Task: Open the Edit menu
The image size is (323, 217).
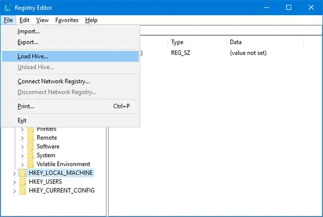Action: (x=25, y=20)
